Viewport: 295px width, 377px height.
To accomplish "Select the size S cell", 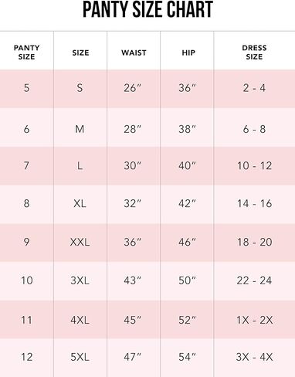I will pyautogui.click(x=80, y=88).
